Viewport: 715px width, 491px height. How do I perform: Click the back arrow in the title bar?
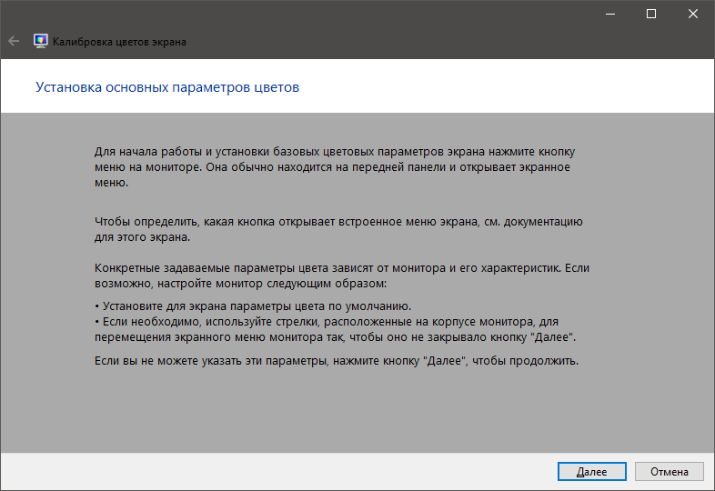[14, 41]
